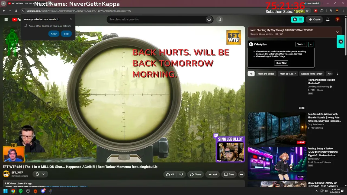
Task: Open the taskbar clock and date
Action: click(x=336, y=191)
